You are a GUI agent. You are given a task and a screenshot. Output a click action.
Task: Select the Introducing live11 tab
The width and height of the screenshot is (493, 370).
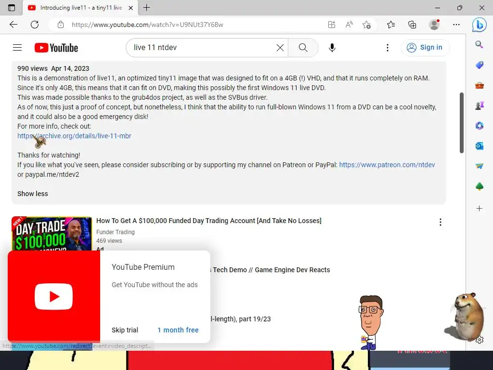[x=80, y=8]
